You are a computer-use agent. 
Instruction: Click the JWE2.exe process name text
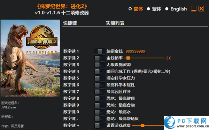point(9,107)
